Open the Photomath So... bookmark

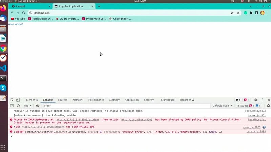pyautogui.click(x=94, y=19)
